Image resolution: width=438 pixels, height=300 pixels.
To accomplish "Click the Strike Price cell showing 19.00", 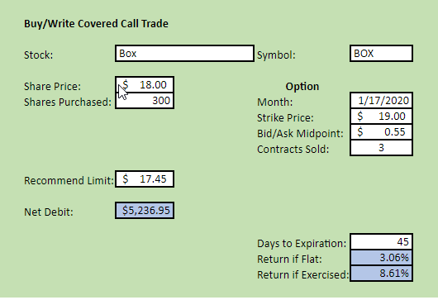I will pos(381,117).
